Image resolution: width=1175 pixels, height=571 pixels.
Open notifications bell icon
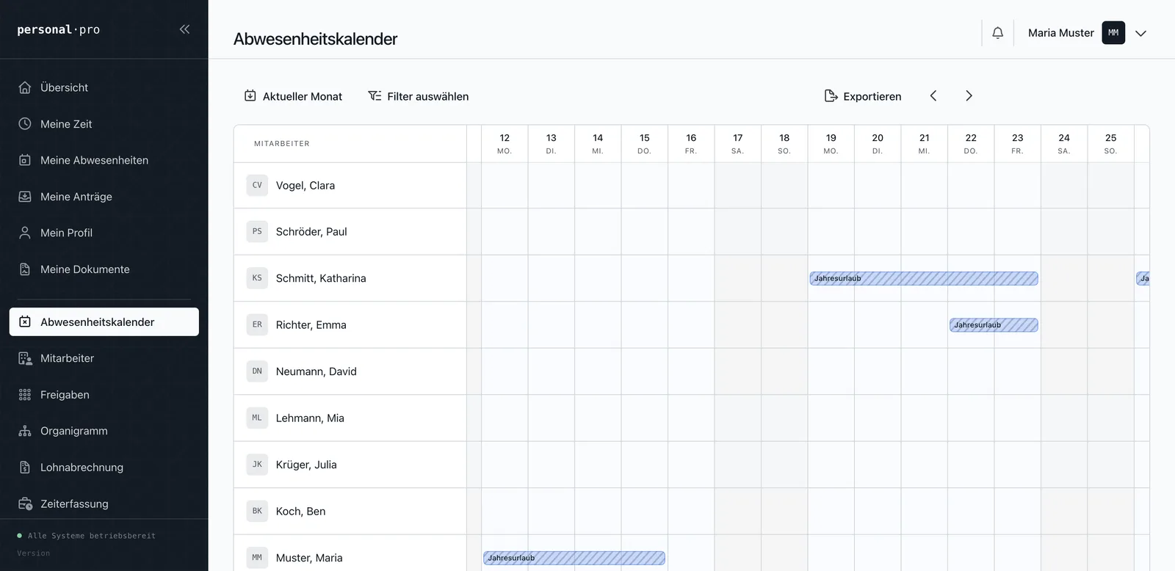(x=997, y=33)
